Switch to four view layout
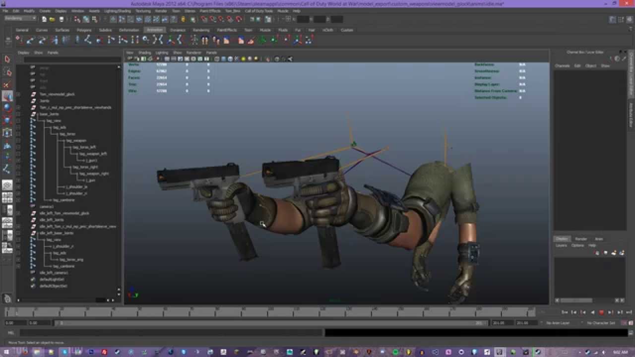Screen dimensions: 635x357 point(7,198)
